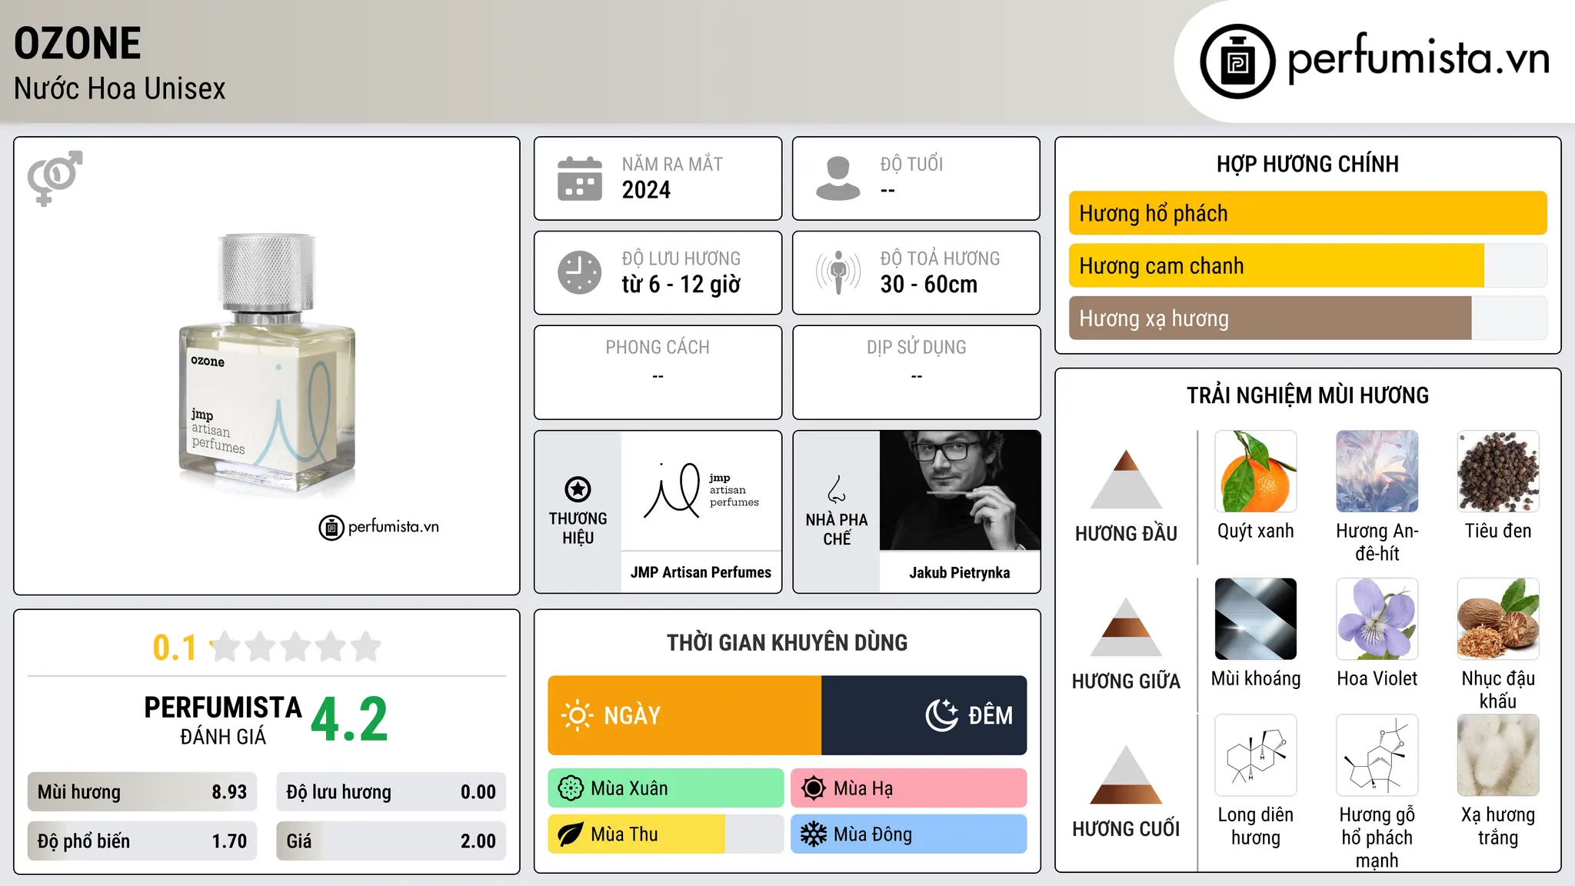
Task: Click the Trải nghiệm mùi hương heading
Action: tap(1307, 395)
